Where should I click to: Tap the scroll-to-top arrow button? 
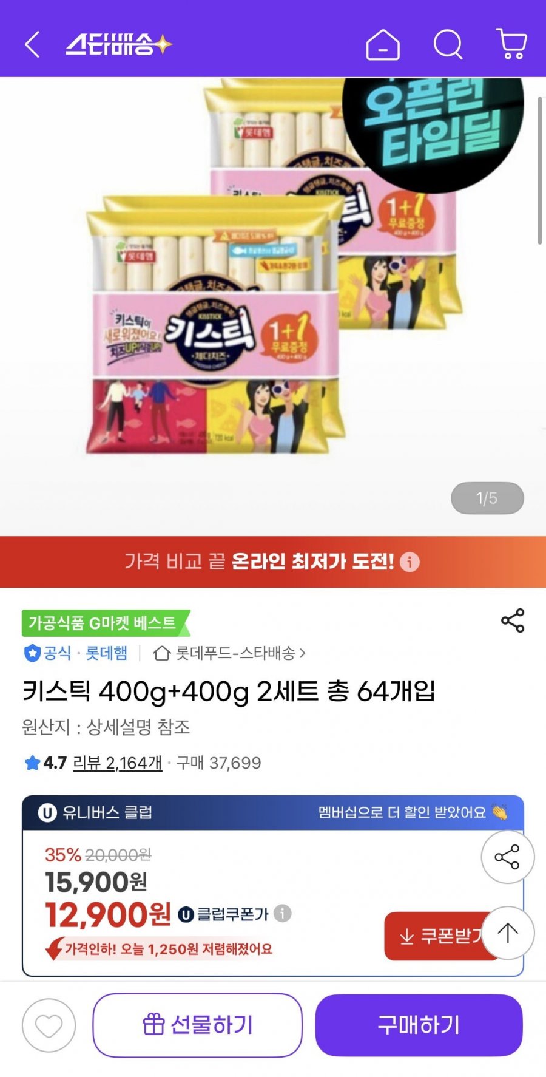[508, 933]
